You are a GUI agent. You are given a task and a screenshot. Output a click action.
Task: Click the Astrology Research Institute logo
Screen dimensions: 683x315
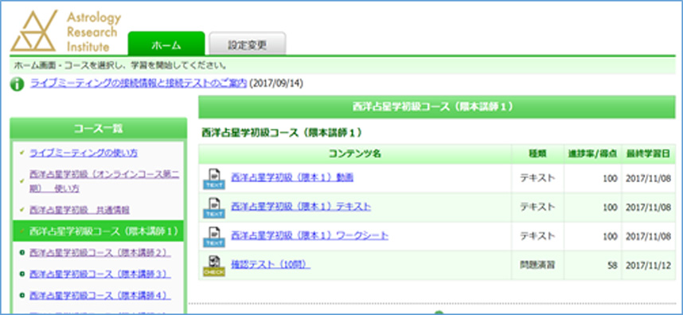point(66,31)
